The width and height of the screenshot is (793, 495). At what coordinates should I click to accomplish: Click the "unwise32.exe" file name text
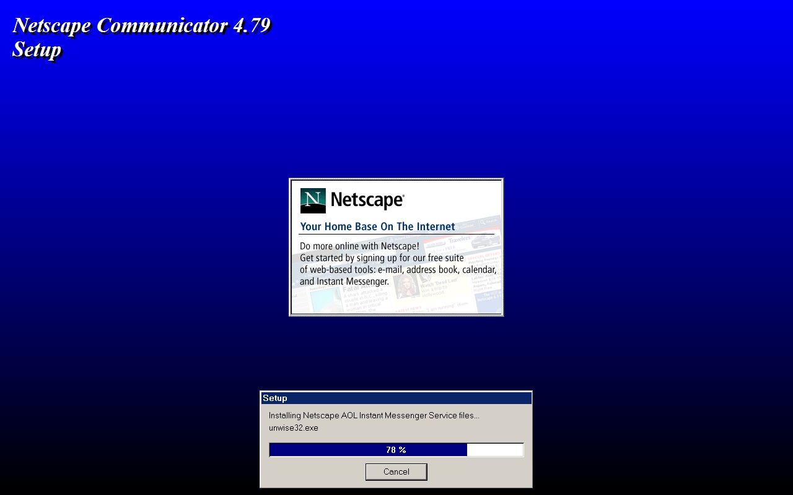tap(294, 428)
